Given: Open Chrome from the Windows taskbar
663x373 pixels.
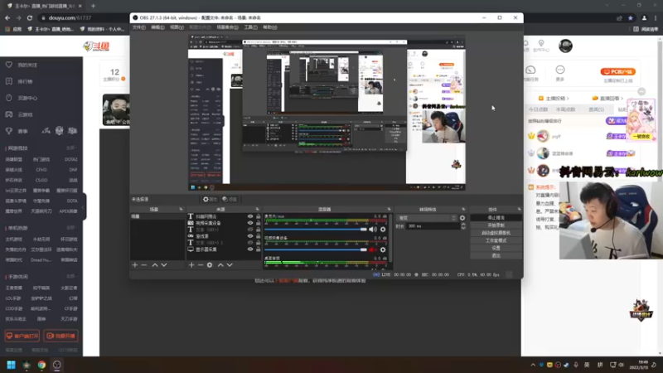Looking at the screenshot, I should click(41, 365).
